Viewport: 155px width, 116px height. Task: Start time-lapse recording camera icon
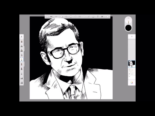click(x=102, y=16)
